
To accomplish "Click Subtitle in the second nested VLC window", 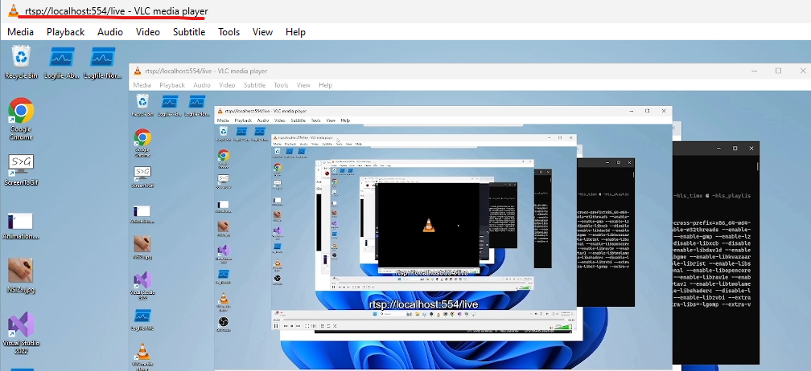I will (x=298, y=120).
